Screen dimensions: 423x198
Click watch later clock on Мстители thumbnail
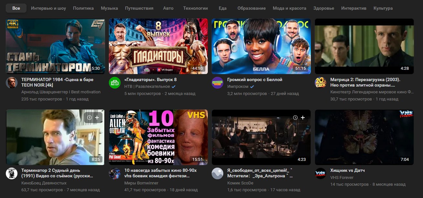point(295,118)
